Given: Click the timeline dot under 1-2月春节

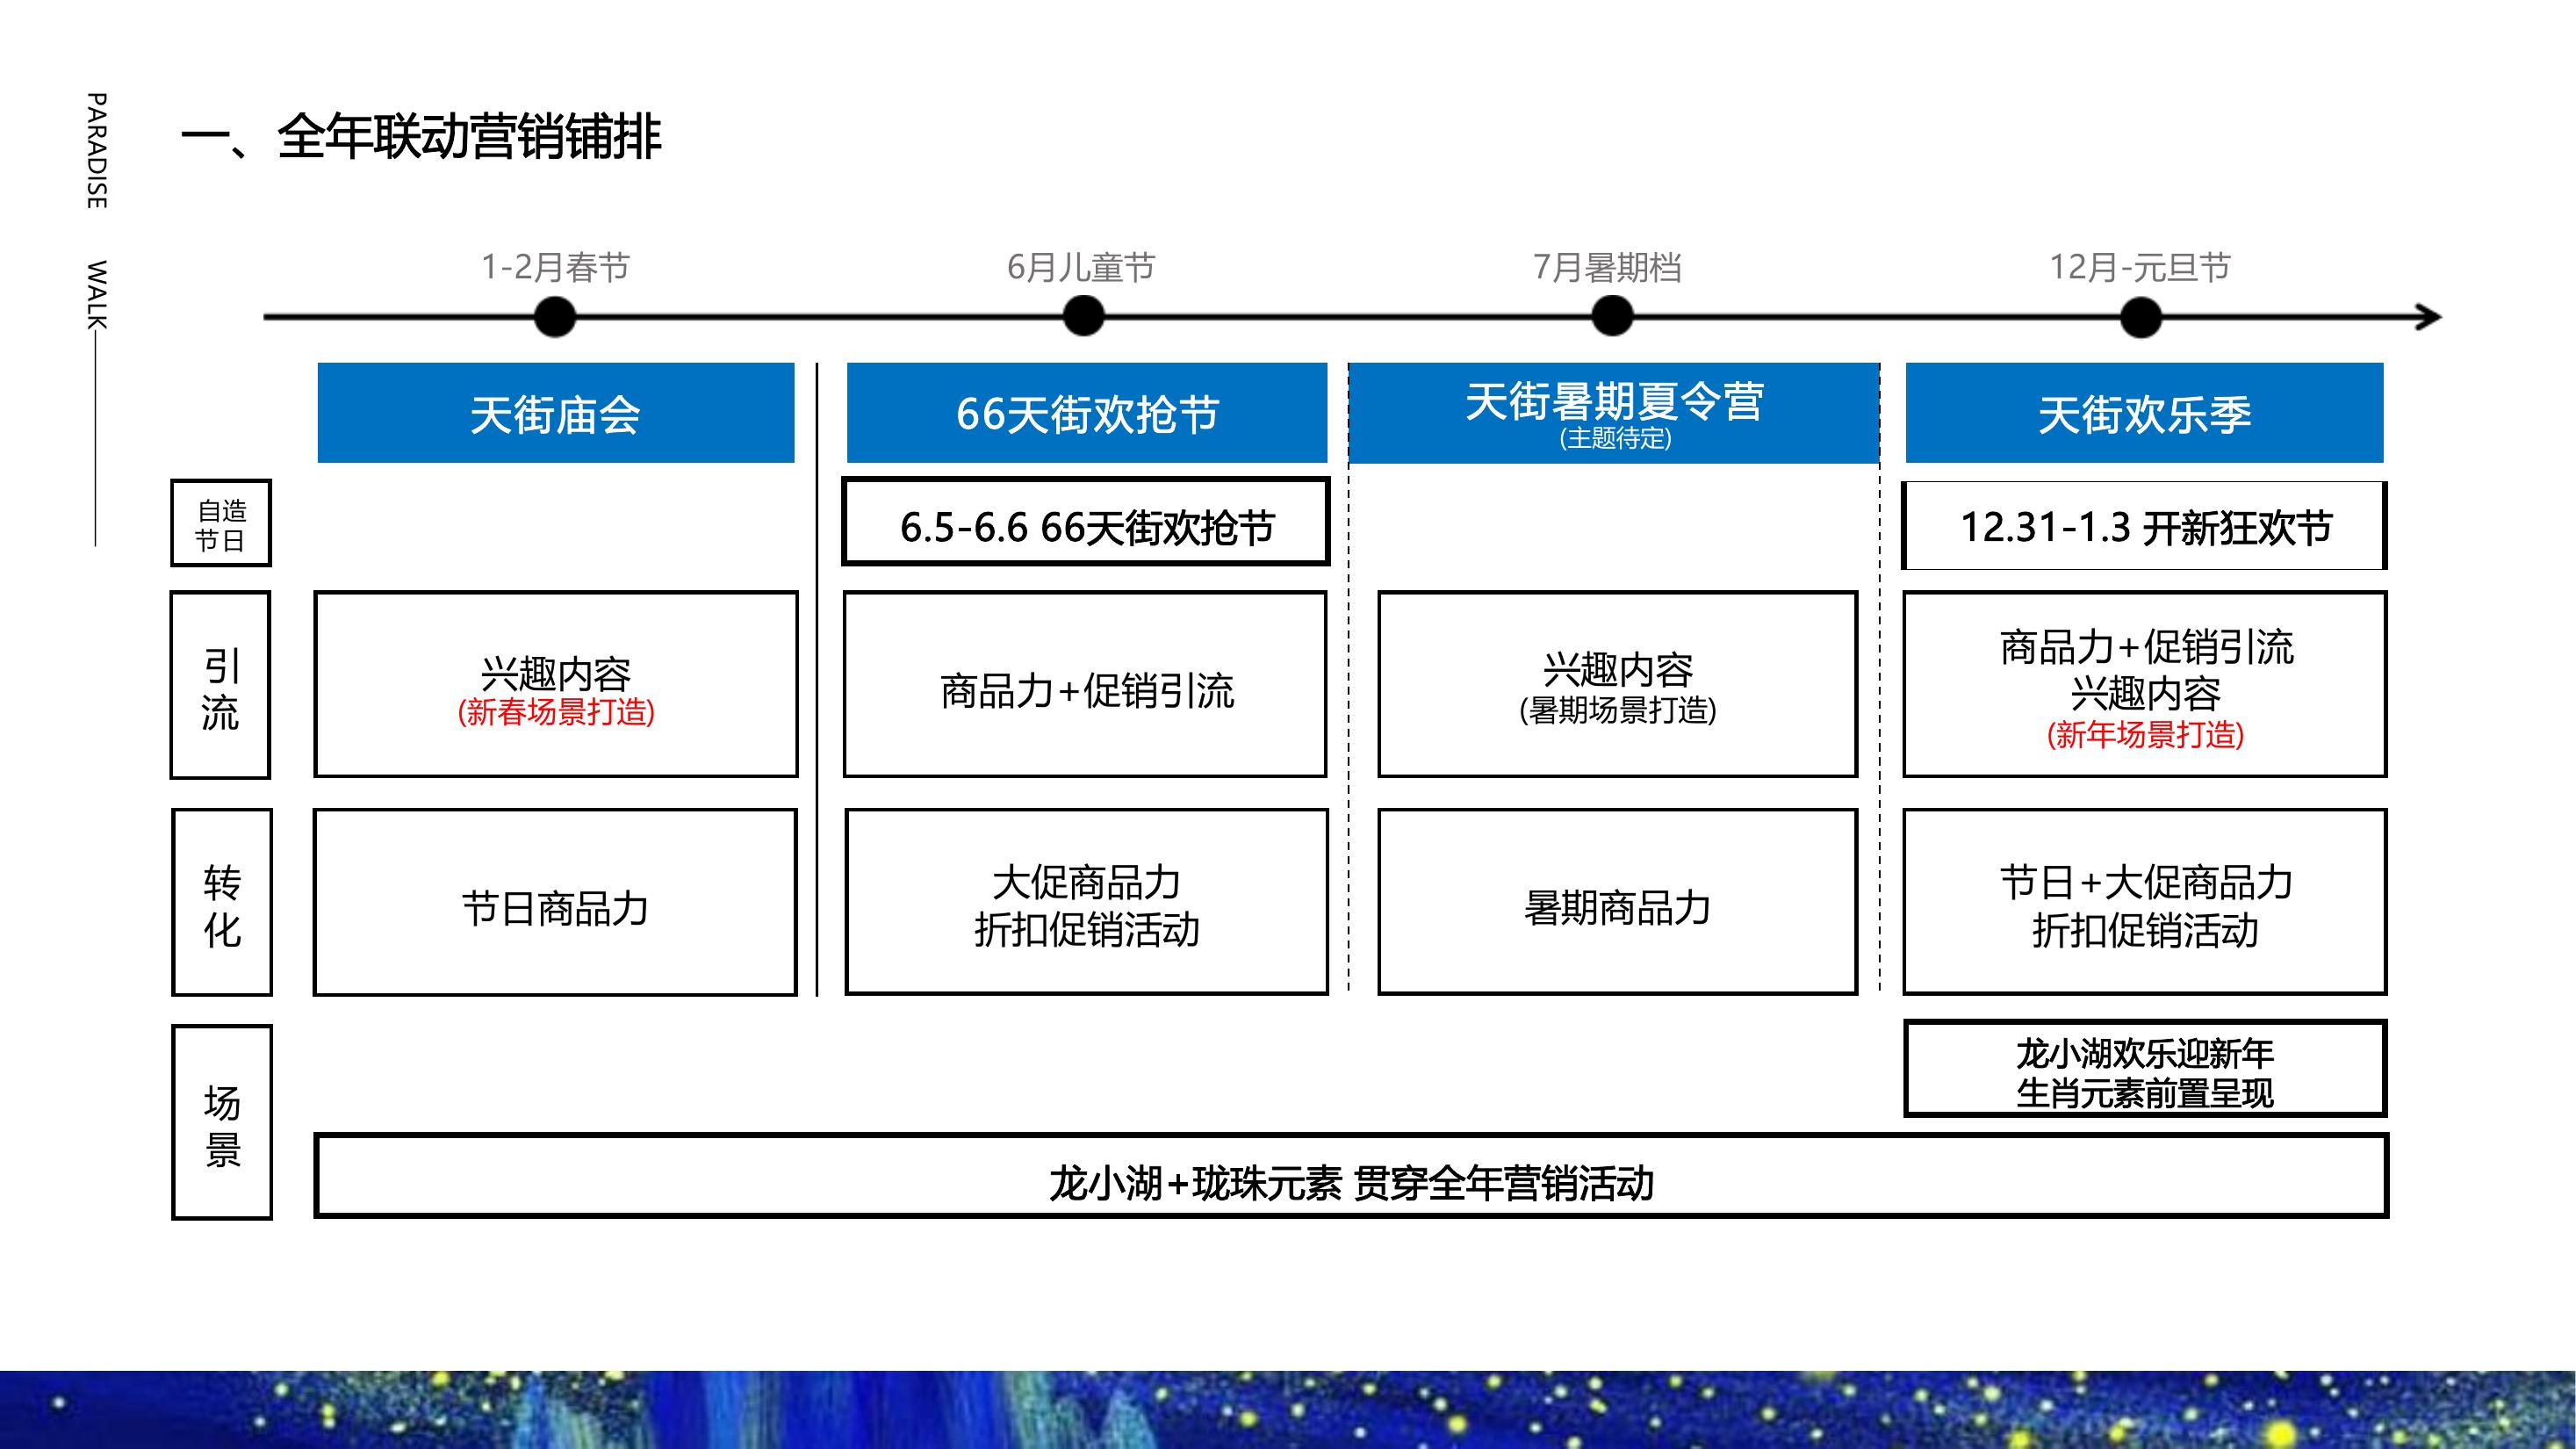Looking at the screenshot, I should point(555,317).
